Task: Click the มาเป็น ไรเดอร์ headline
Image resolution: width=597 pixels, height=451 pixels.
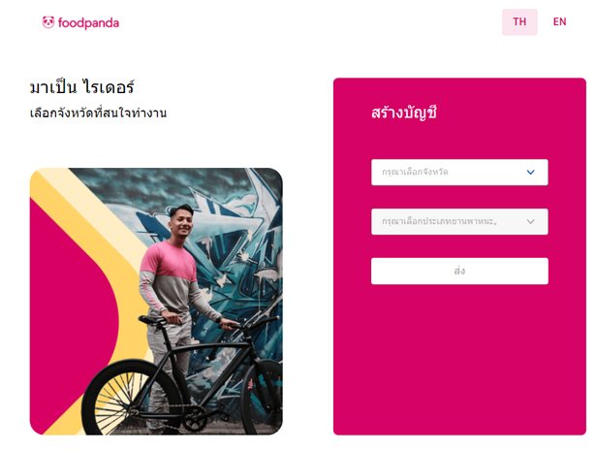Action: click(81, 87)
